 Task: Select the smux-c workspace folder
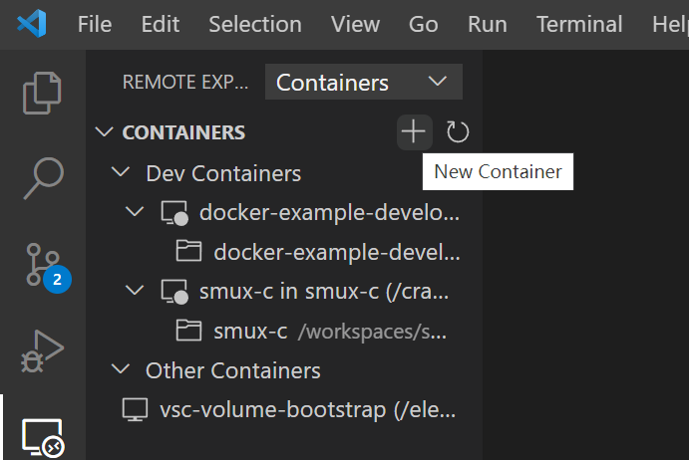pos(250,331)
